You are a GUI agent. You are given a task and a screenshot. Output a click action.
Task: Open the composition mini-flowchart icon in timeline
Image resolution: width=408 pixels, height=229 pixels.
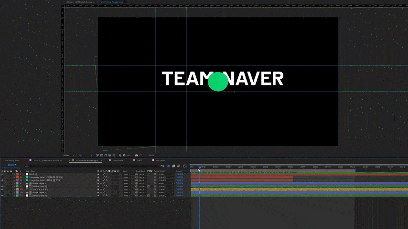(162, 166)
